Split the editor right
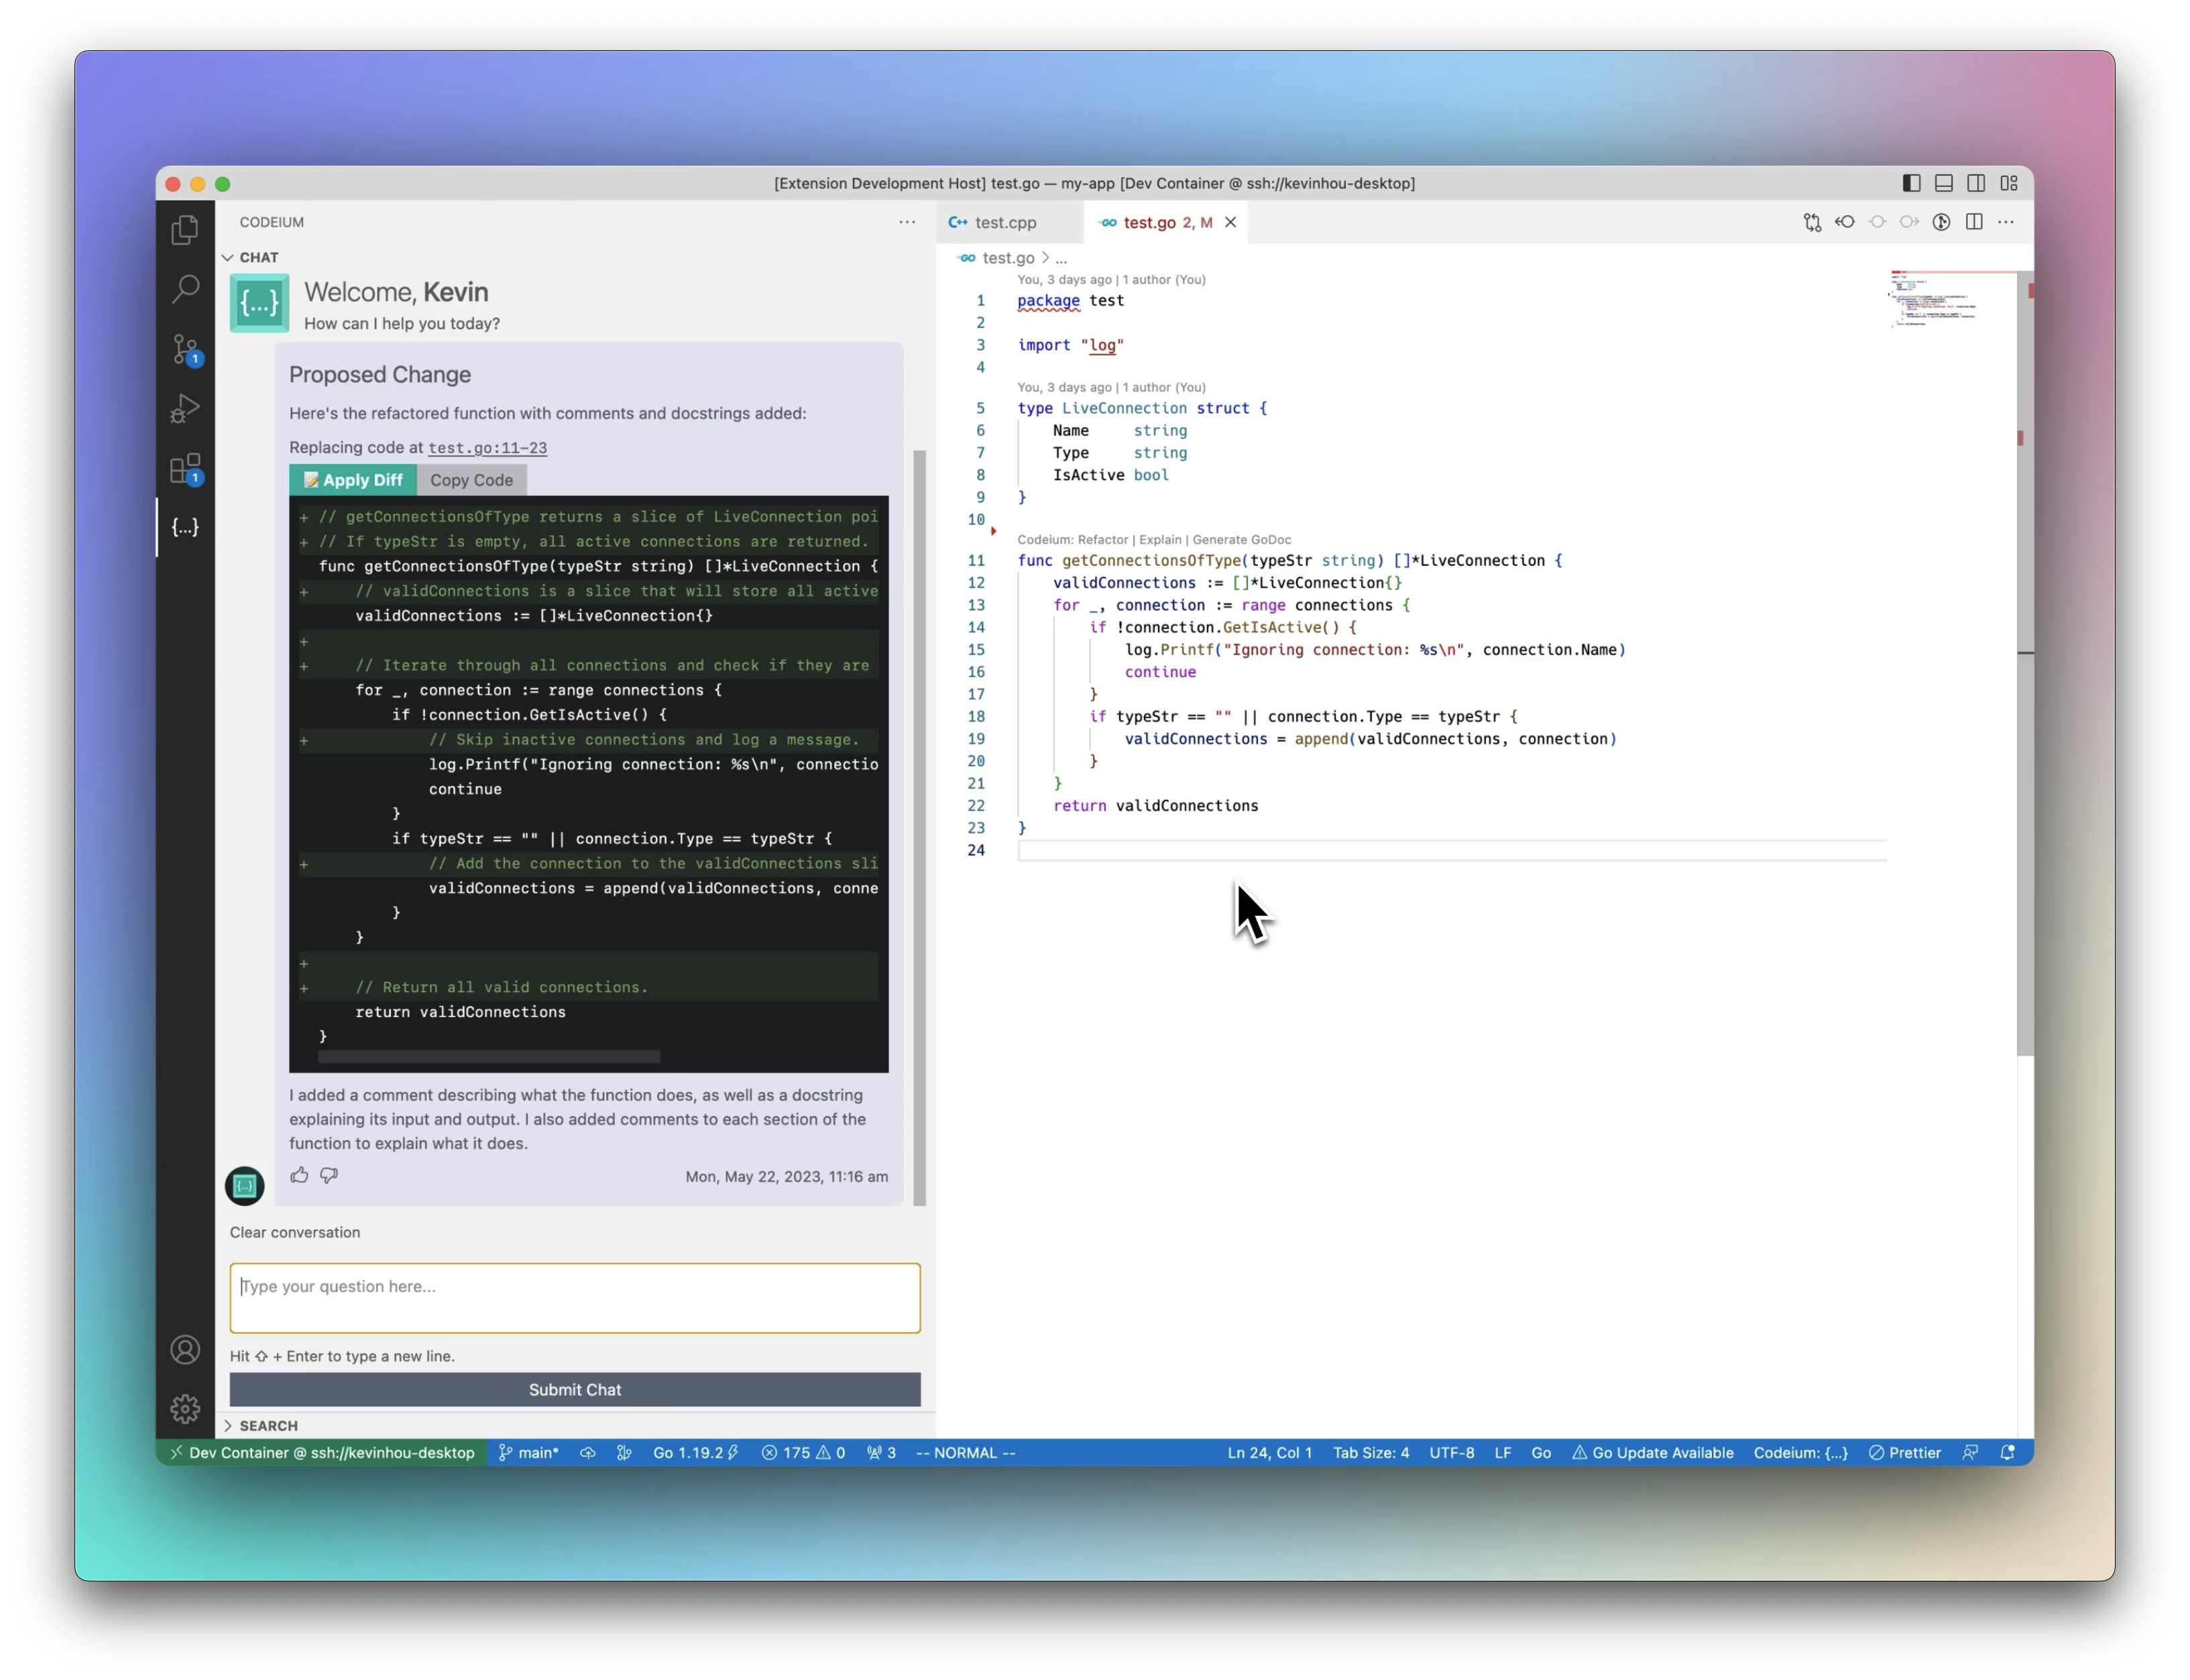The image size is (2190, 1680). pos(1974,222)
